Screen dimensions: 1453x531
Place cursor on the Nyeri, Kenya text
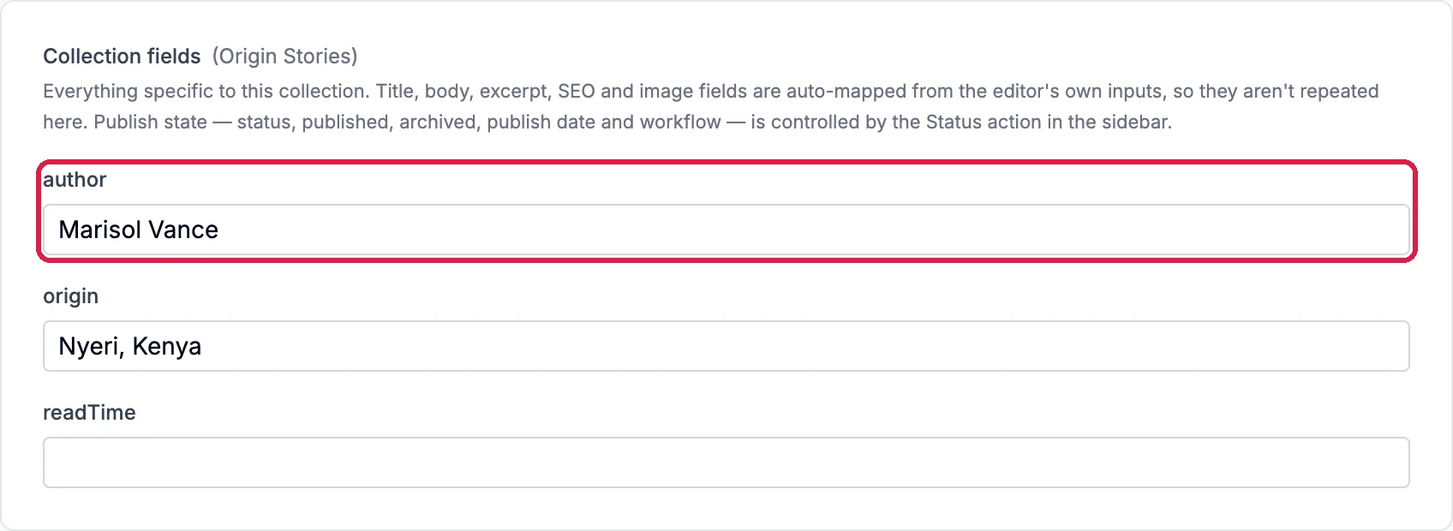tap(130, 346)
